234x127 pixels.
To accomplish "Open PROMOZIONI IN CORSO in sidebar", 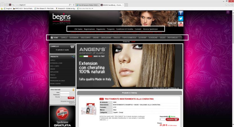I will (57, 81).
